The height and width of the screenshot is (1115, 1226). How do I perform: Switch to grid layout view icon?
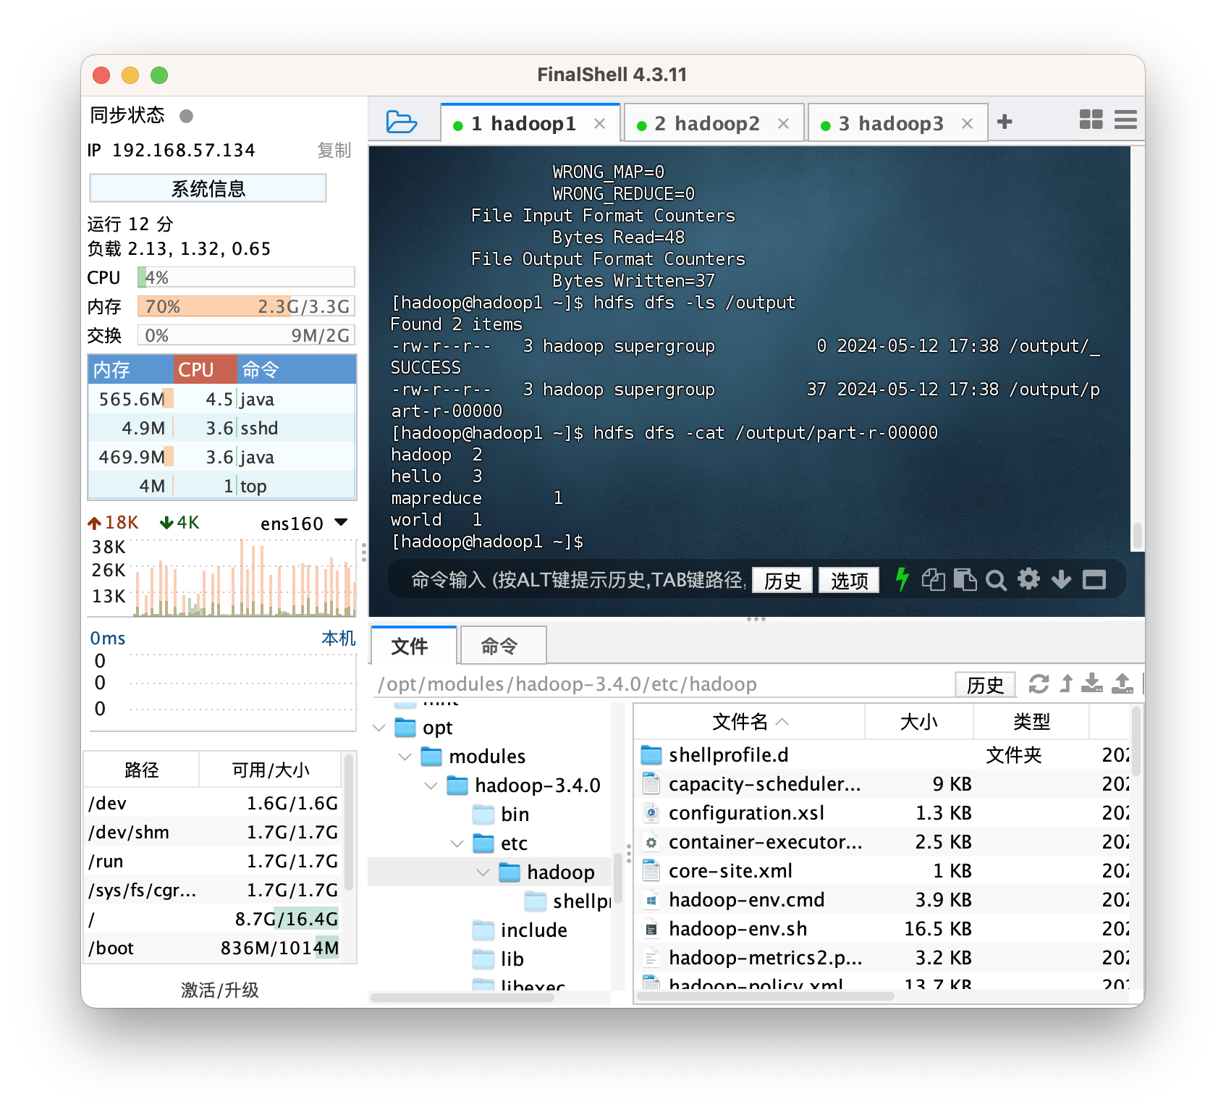[1091, 119]
